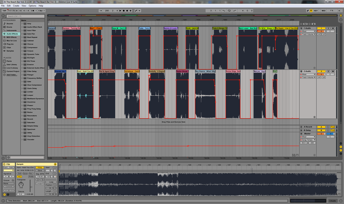Toggle the MIDI Arrangement Overdub plus button

131,11
